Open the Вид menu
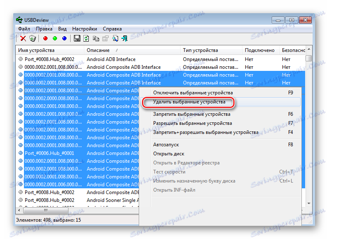This screenshot has width=339, height=239. (62, 29)
